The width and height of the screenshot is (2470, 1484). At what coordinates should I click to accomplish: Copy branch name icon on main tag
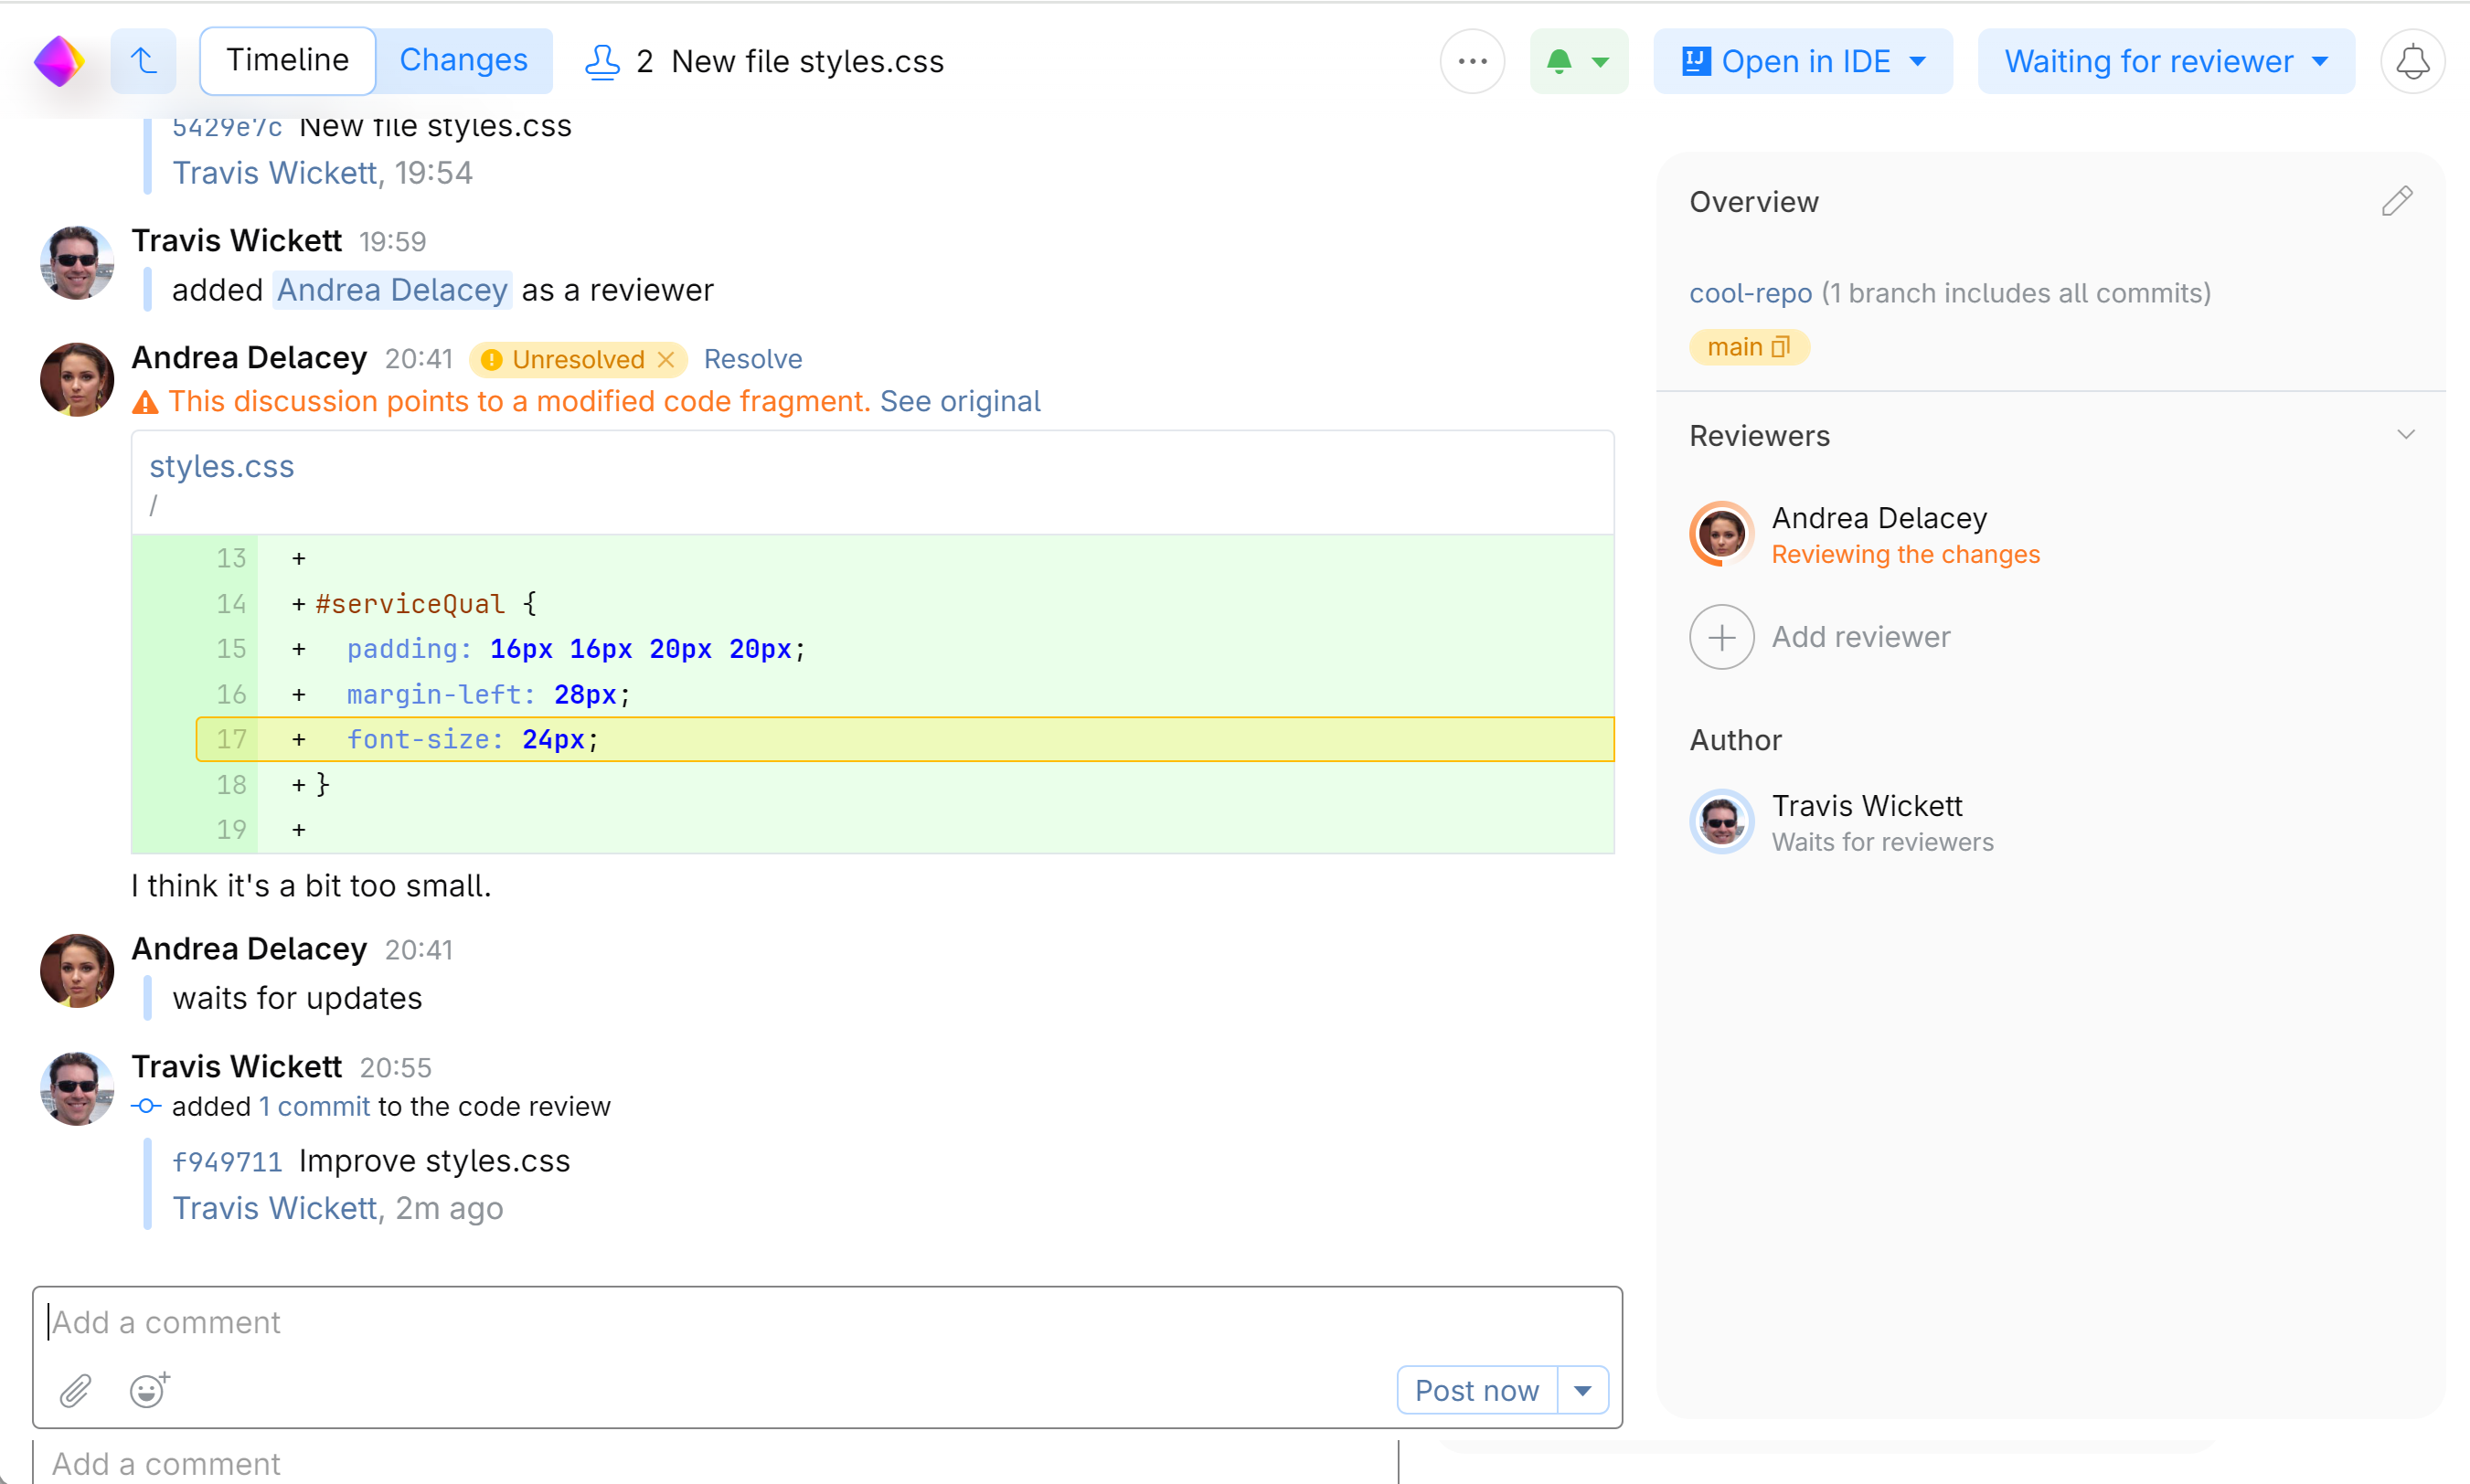click(x=1782, y=347)
